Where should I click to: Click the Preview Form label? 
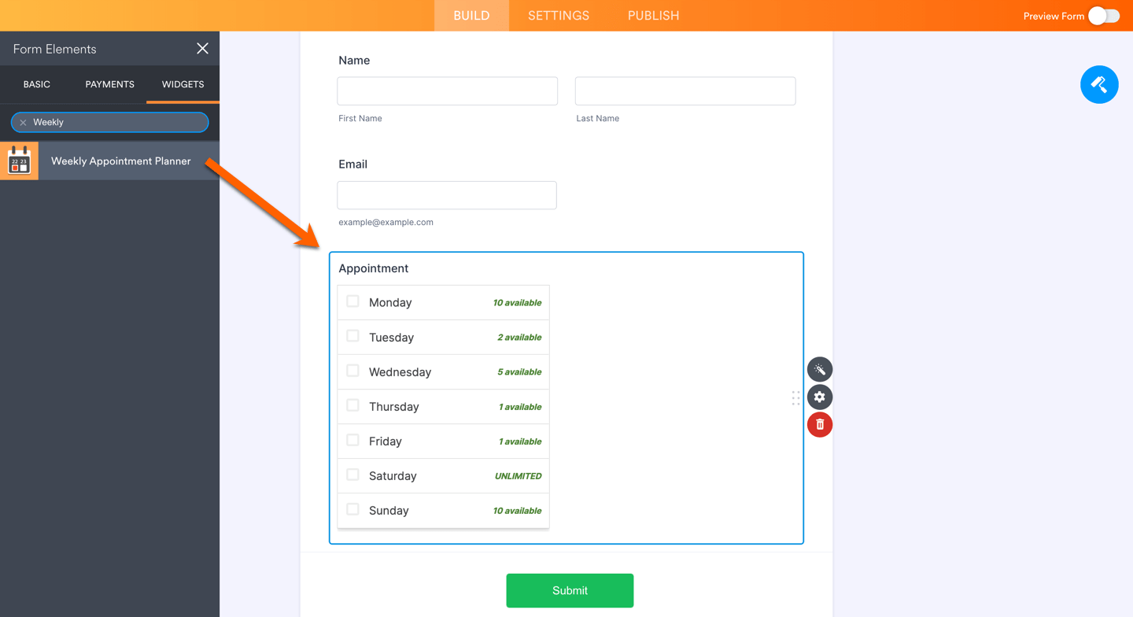1054,16
